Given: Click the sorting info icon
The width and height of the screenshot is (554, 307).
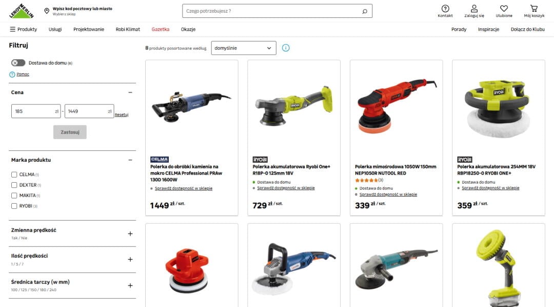Looking at the screenshot, I should (x=286, y=48).
